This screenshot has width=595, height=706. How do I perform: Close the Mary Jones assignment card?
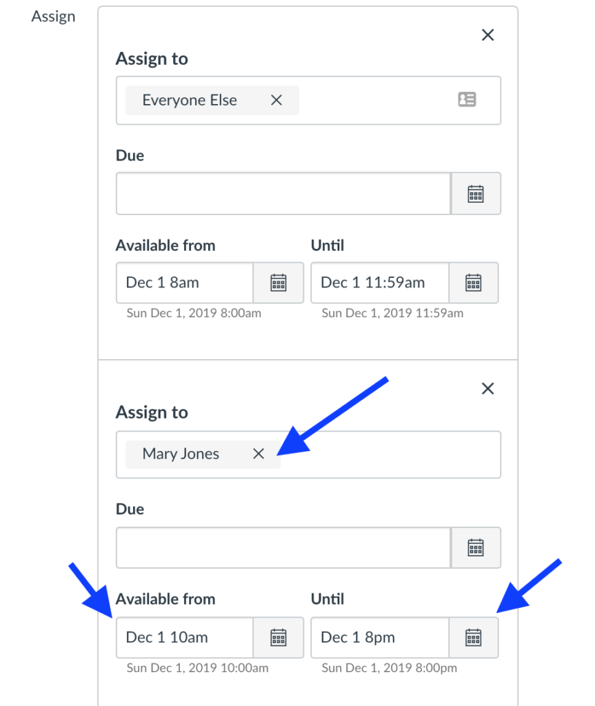pyautogui.click(x=487, y=389)
